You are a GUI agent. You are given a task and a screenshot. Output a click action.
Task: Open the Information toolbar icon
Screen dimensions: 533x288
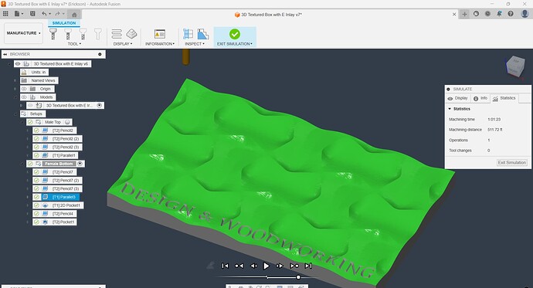pyautogui.click(x=159, y=34)
